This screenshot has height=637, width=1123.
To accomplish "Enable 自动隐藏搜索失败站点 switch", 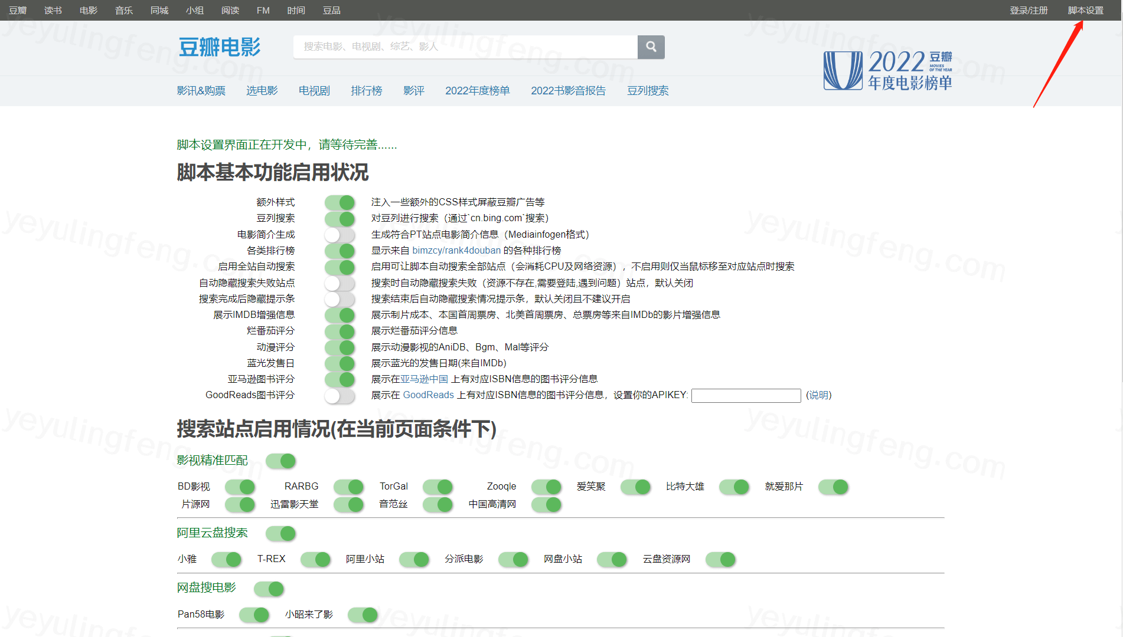I will [339, 283].
